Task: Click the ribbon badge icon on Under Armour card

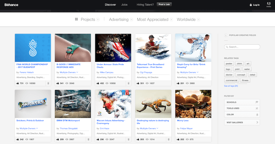Action: coord(129,83)
